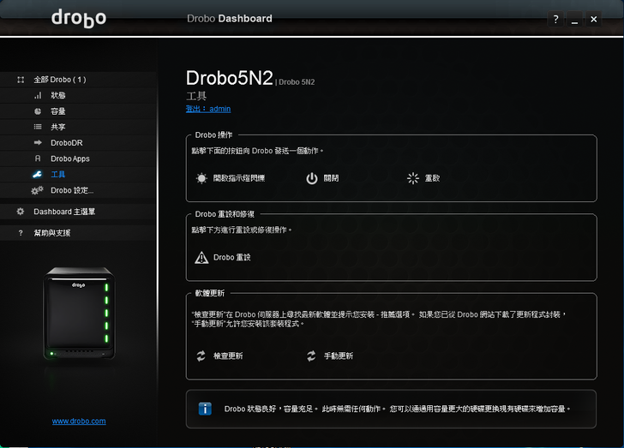Close the Drobo Dashboard window
This screenshot has height=448, width=624.
(x=593, y=19)
